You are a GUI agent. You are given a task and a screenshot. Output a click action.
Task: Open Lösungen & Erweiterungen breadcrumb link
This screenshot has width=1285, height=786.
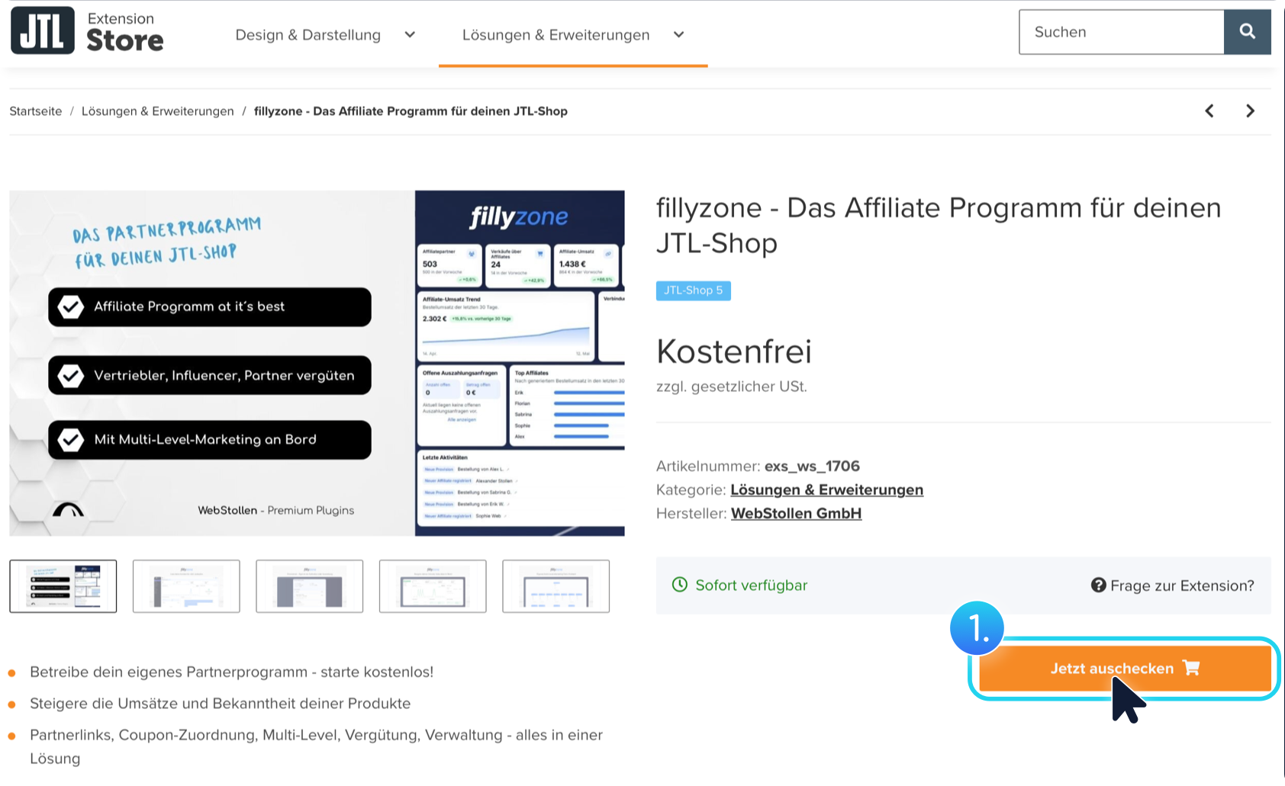pyautogui.click(x=158, y=111)
